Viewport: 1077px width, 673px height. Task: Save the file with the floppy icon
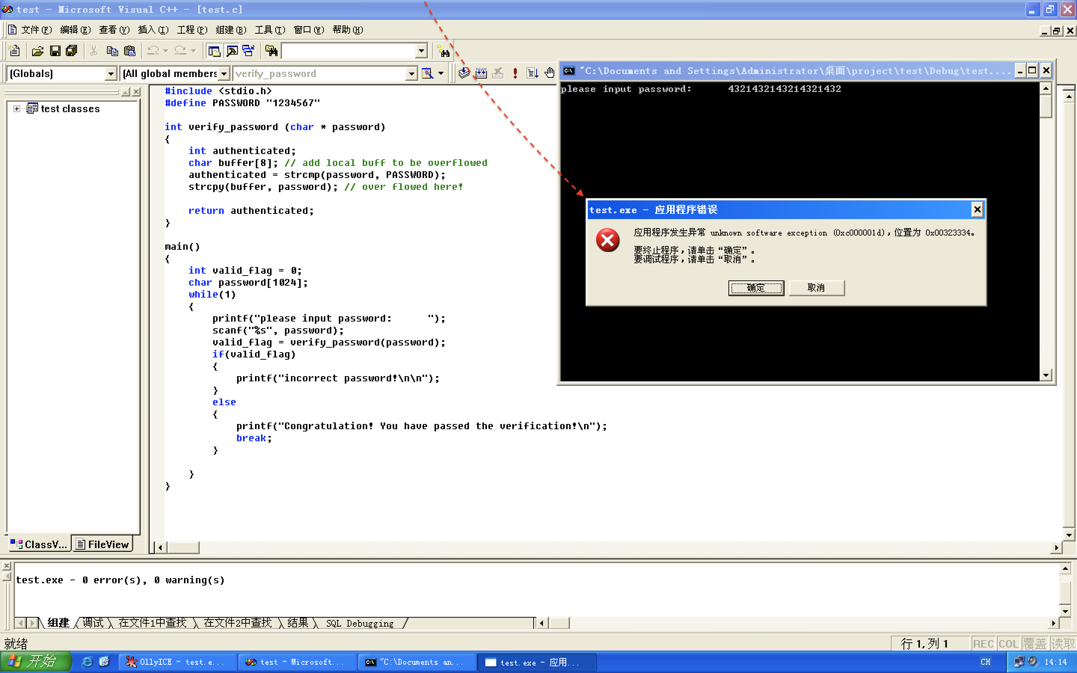[x=55, y=51]
